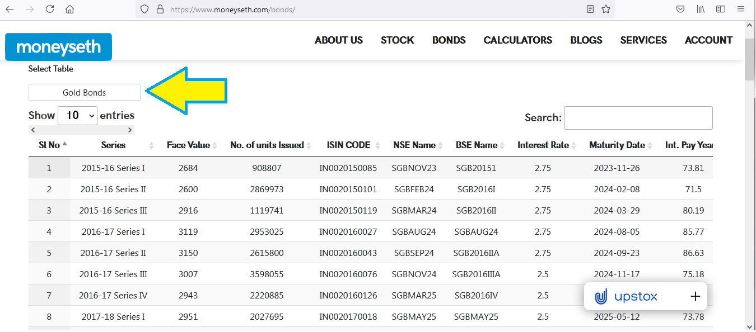Click the vertical page scrollbar thumb
Image resolution: width=756 pixels, height=332 pixels.
coord(750,59)
